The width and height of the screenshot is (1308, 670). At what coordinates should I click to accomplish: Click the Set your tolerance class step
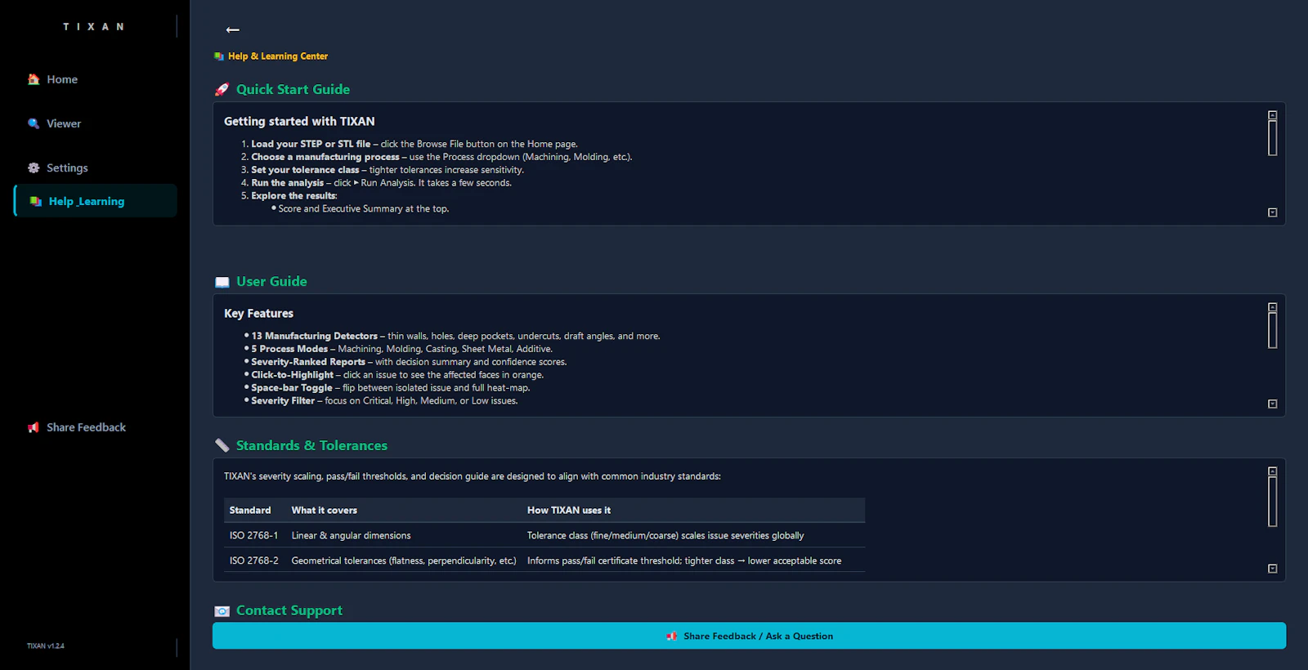(387, 170)
